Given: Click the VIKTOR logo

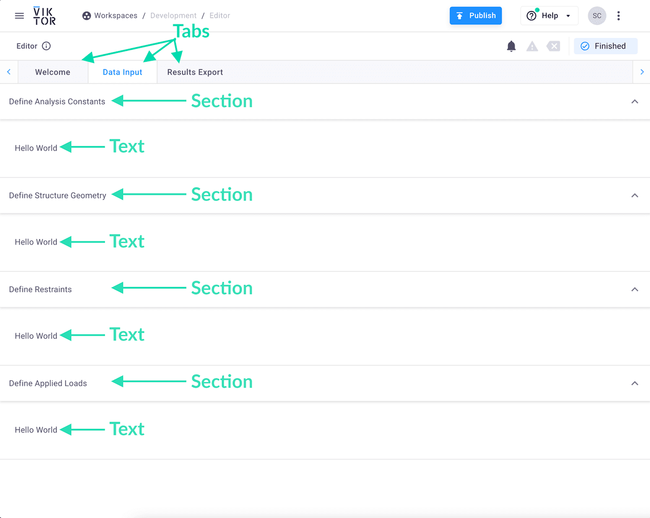Looking at the screenshot, I should (44, 16).
